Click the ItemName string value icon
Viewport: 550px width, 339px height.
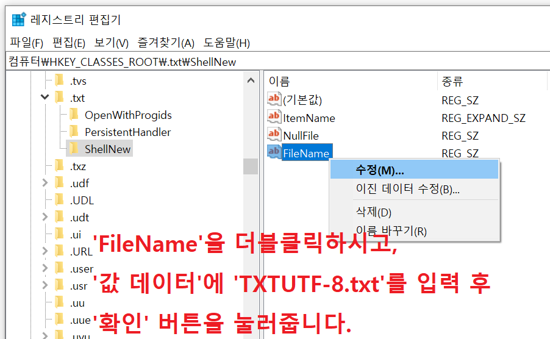click(274, 116)
